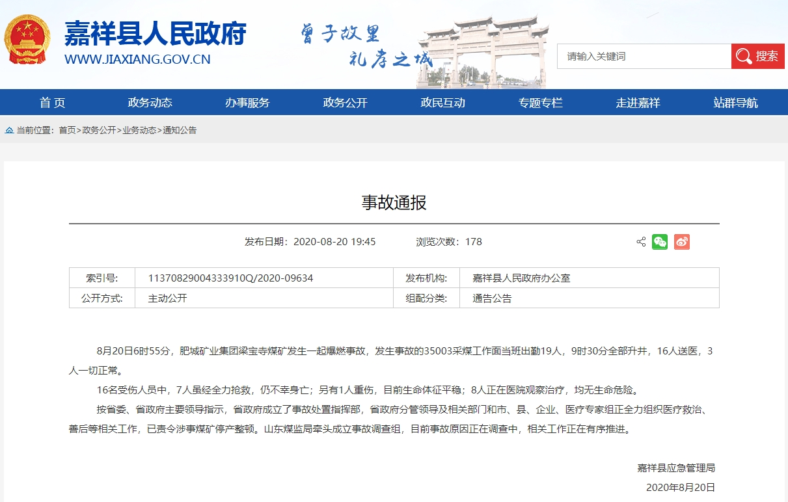Share article via Weibo icon
Screen dimensions: 788x502
(681, 242)
